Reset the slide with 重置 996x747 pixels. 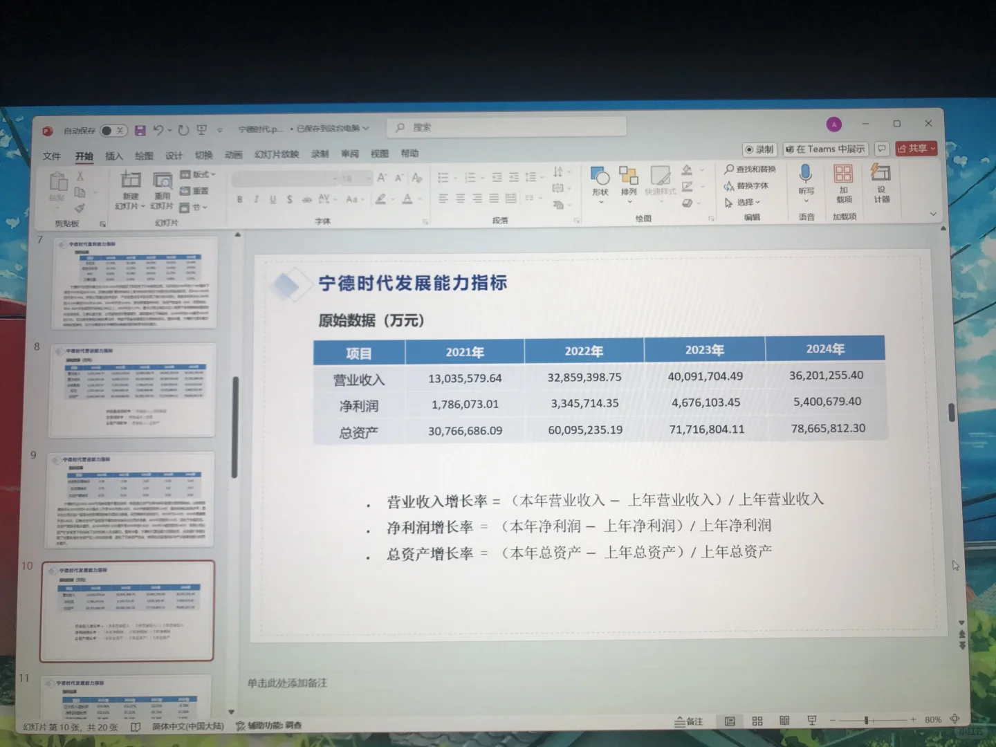click(x=194, y=190)
